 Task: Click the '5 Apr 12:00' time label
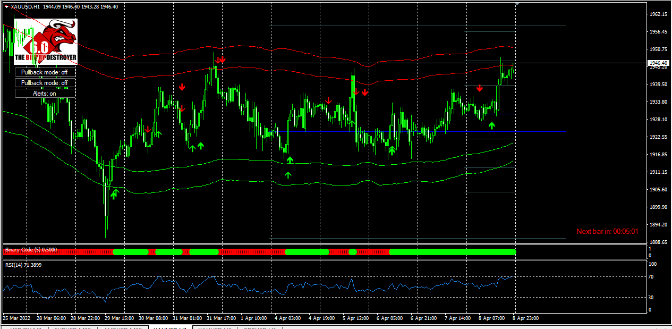356,318
